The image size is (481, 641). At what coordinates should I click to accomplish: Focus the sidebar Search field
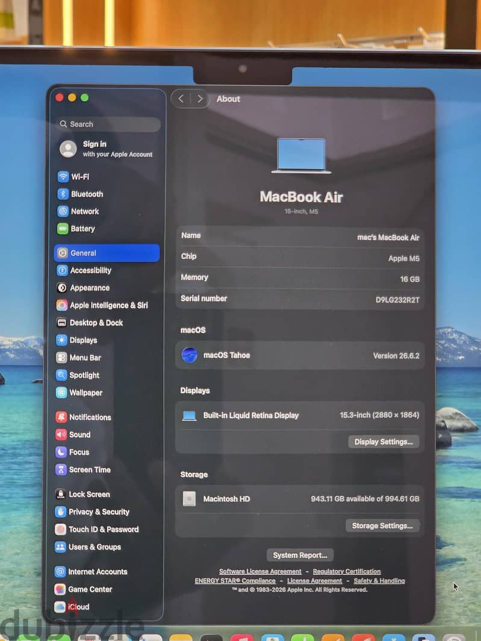pos(110,124)
